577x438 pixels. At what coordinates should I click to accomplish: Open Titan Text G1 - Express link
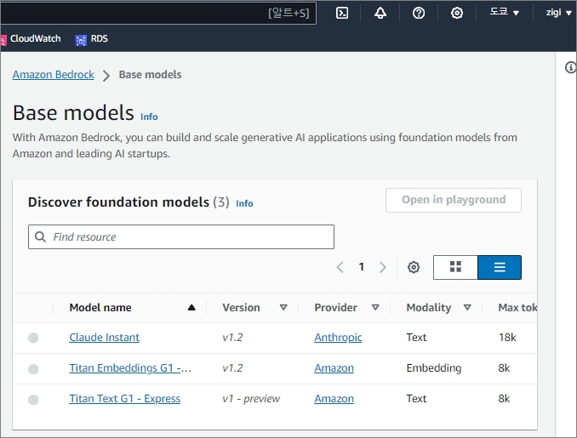[x=125, y=398]
